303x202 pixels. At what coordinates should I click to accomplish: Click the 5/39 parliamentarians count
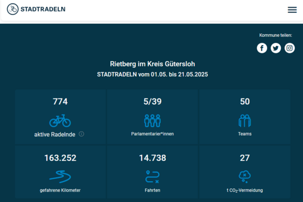click(153, 101)
